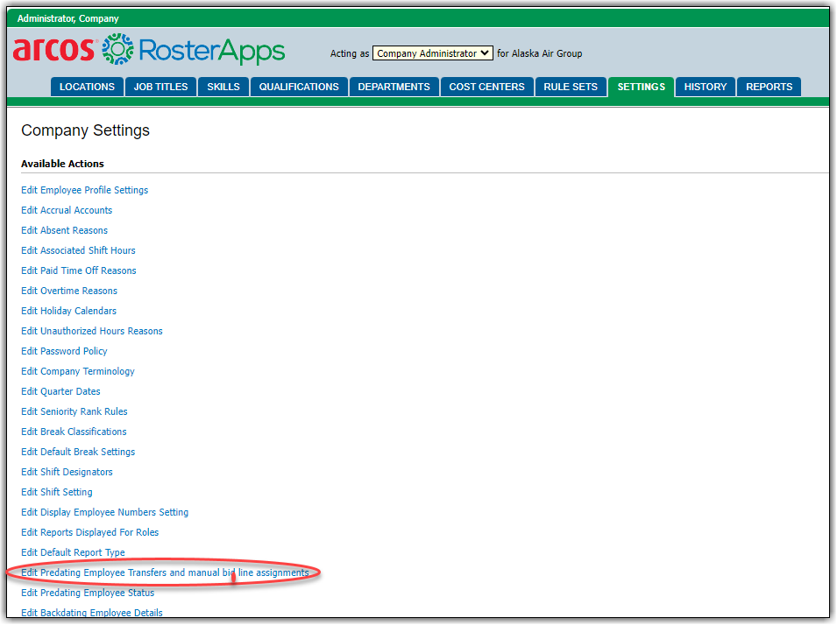Open the Departments tab
Screen dimensions: 837x625
tap(394, 87)
